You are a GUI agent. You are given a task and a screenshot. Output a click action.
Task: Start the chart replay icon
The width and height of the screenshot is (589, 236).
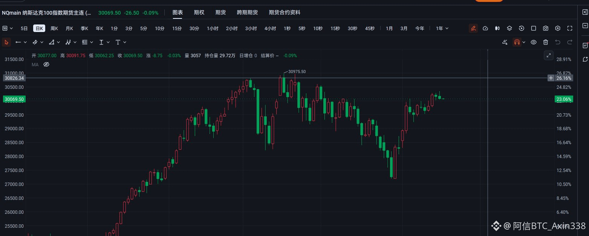(522, 28)
